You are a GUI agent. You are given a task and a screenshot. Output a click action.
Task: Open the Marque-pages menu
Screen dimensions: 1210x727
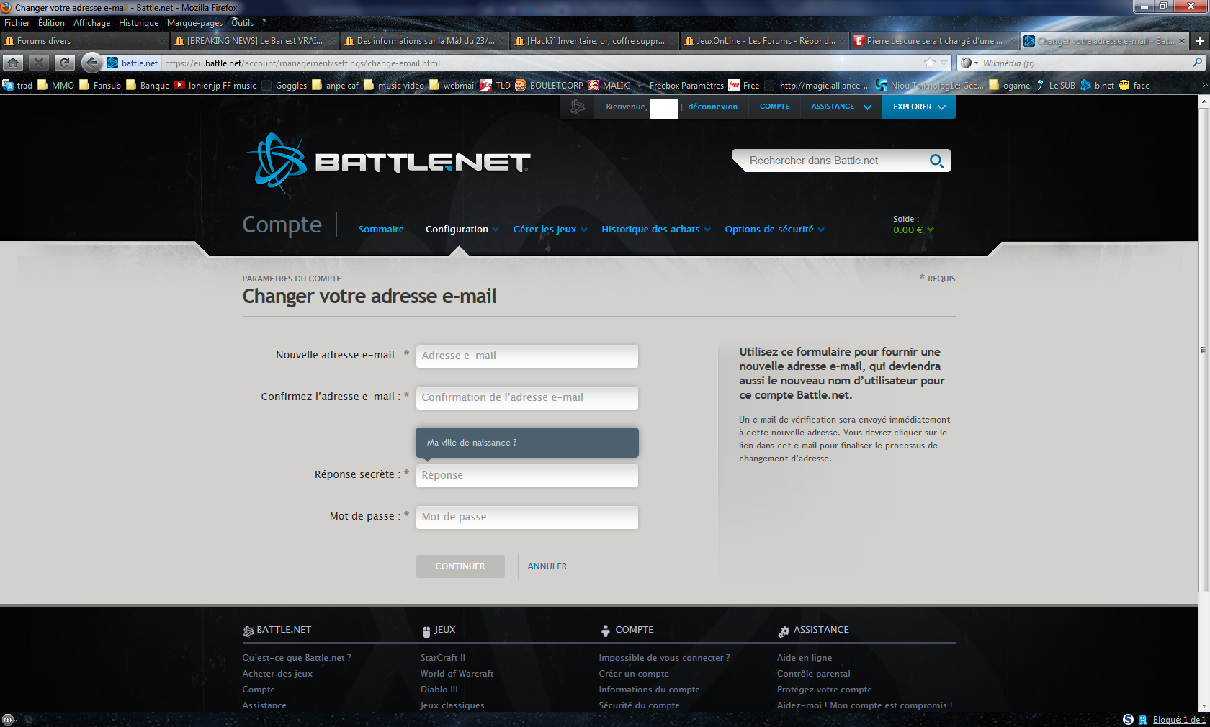point(194,23)
